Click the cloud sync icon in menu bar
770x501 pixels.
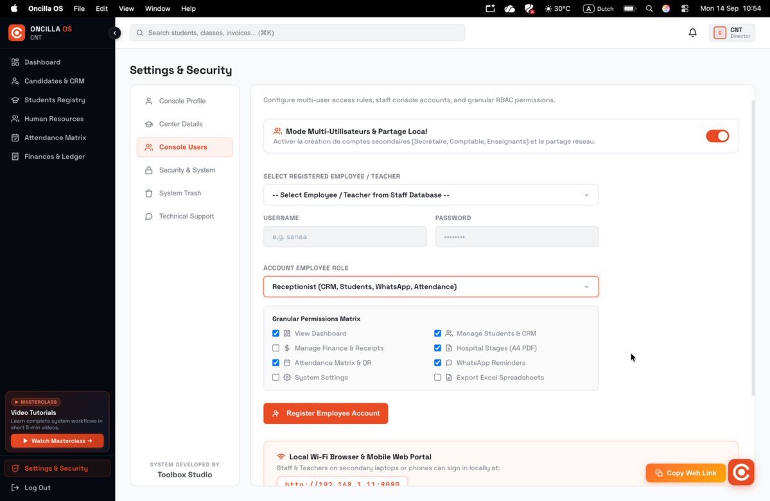[x=510, y=8]
